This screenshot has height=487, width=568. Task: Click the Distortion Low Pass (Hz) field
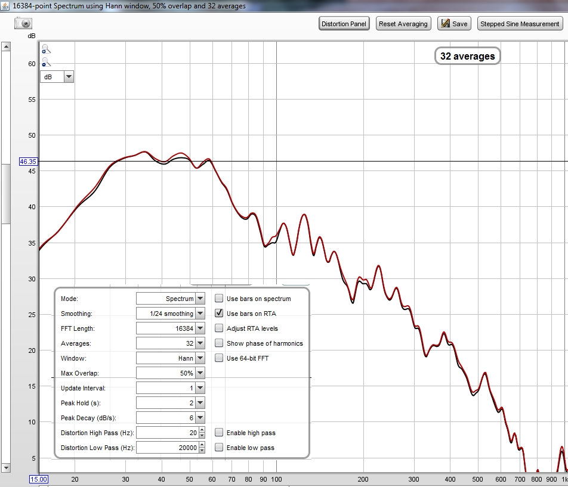(x=167, y=448)
